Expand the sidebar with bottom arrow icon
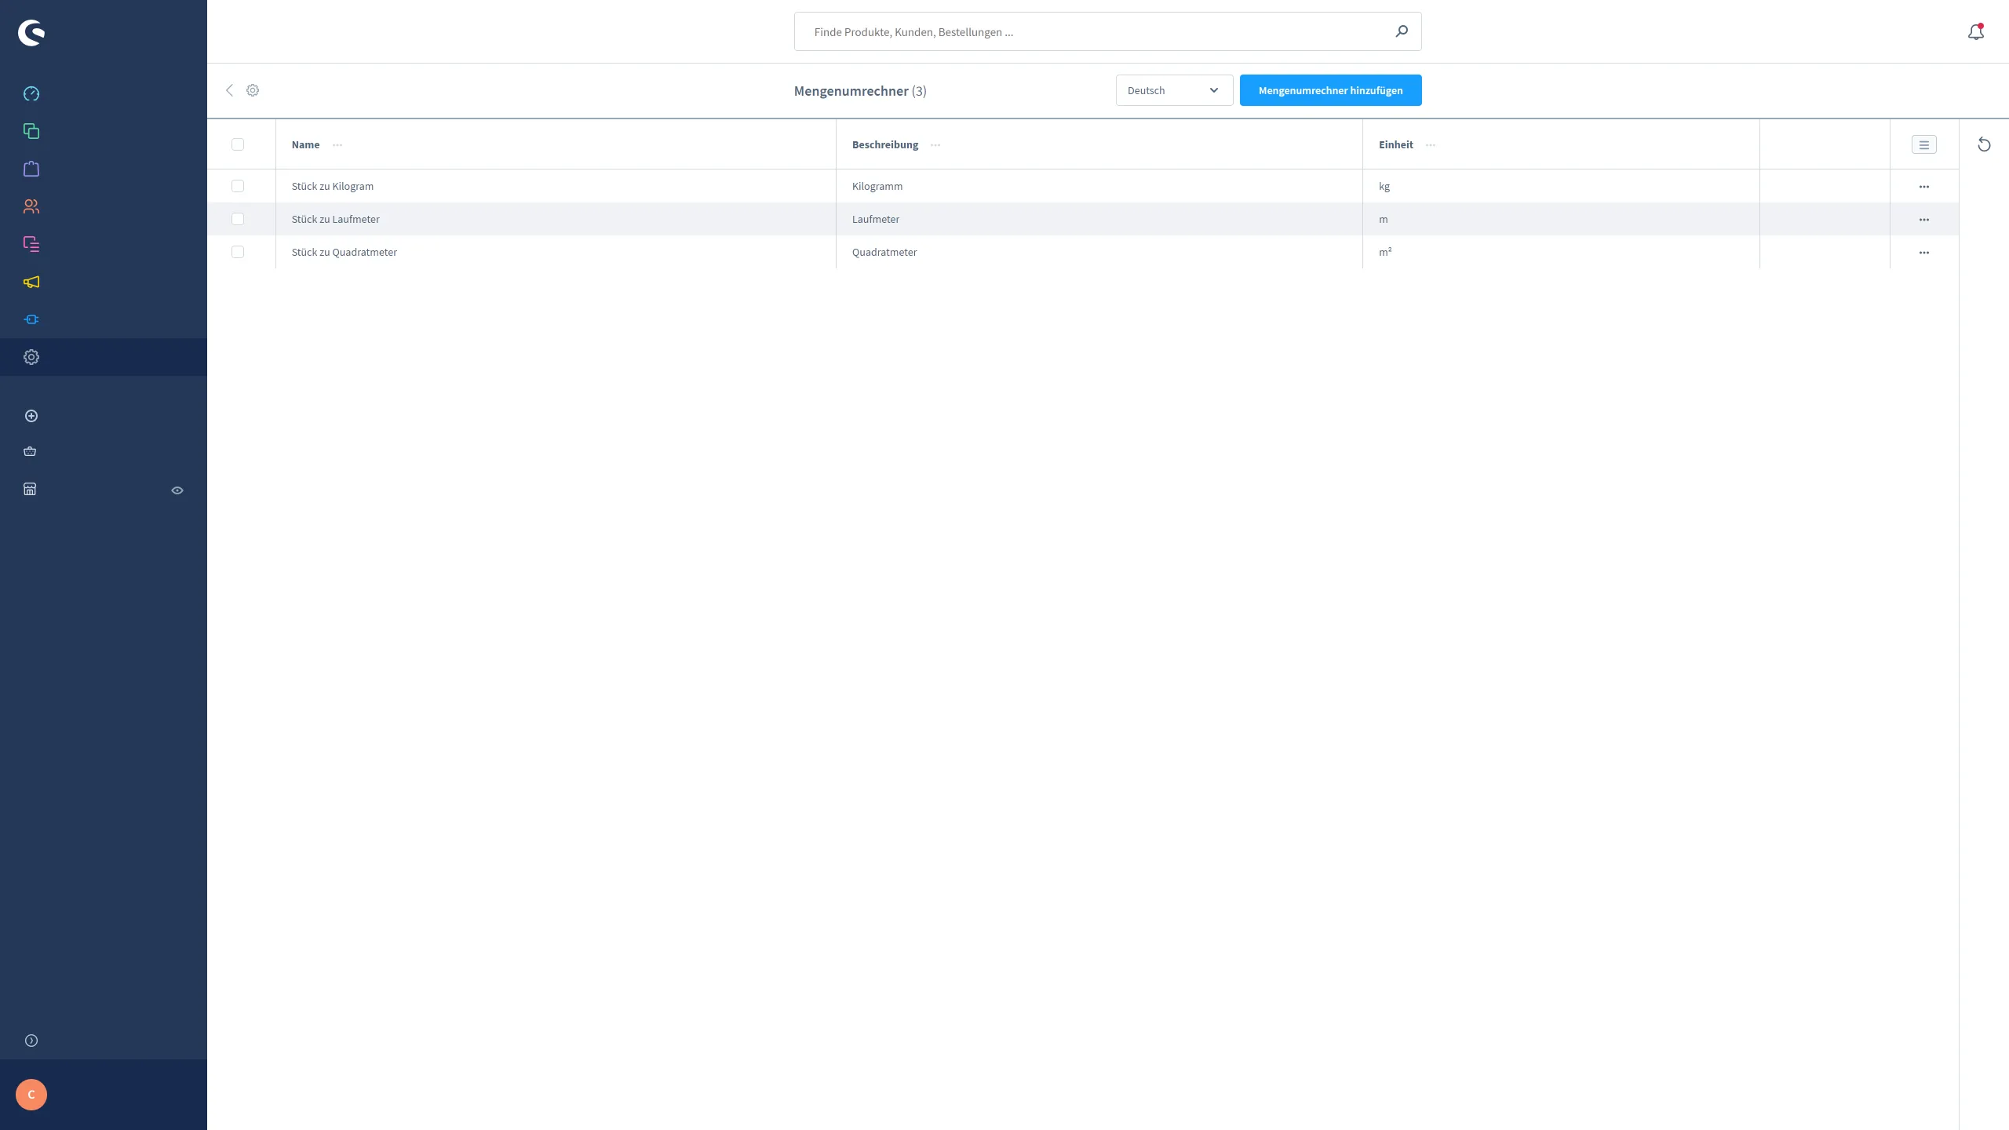Screen dimensions: 2009x1130 tap(31, 1041)
